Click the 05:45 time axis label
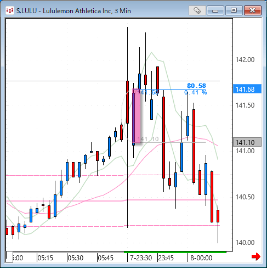 point(106,258)
